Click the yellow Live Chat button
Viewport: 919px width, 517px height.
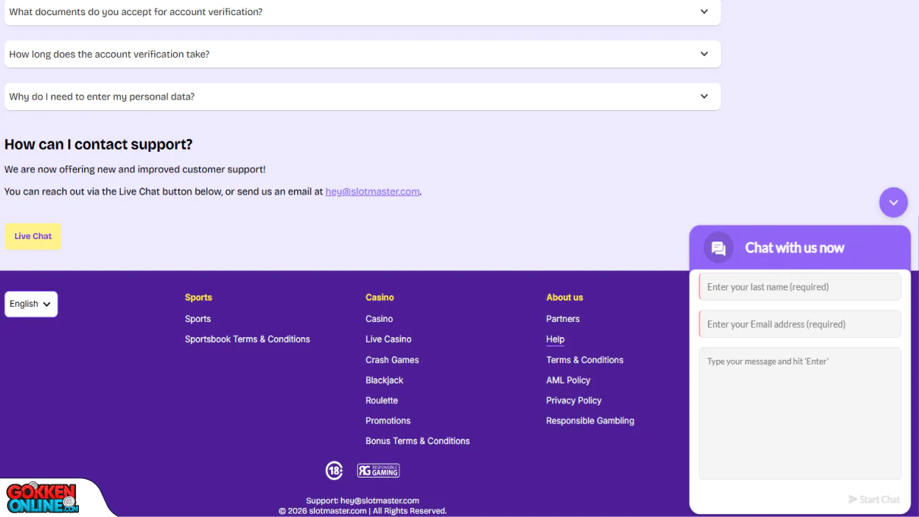click(33, 236)
